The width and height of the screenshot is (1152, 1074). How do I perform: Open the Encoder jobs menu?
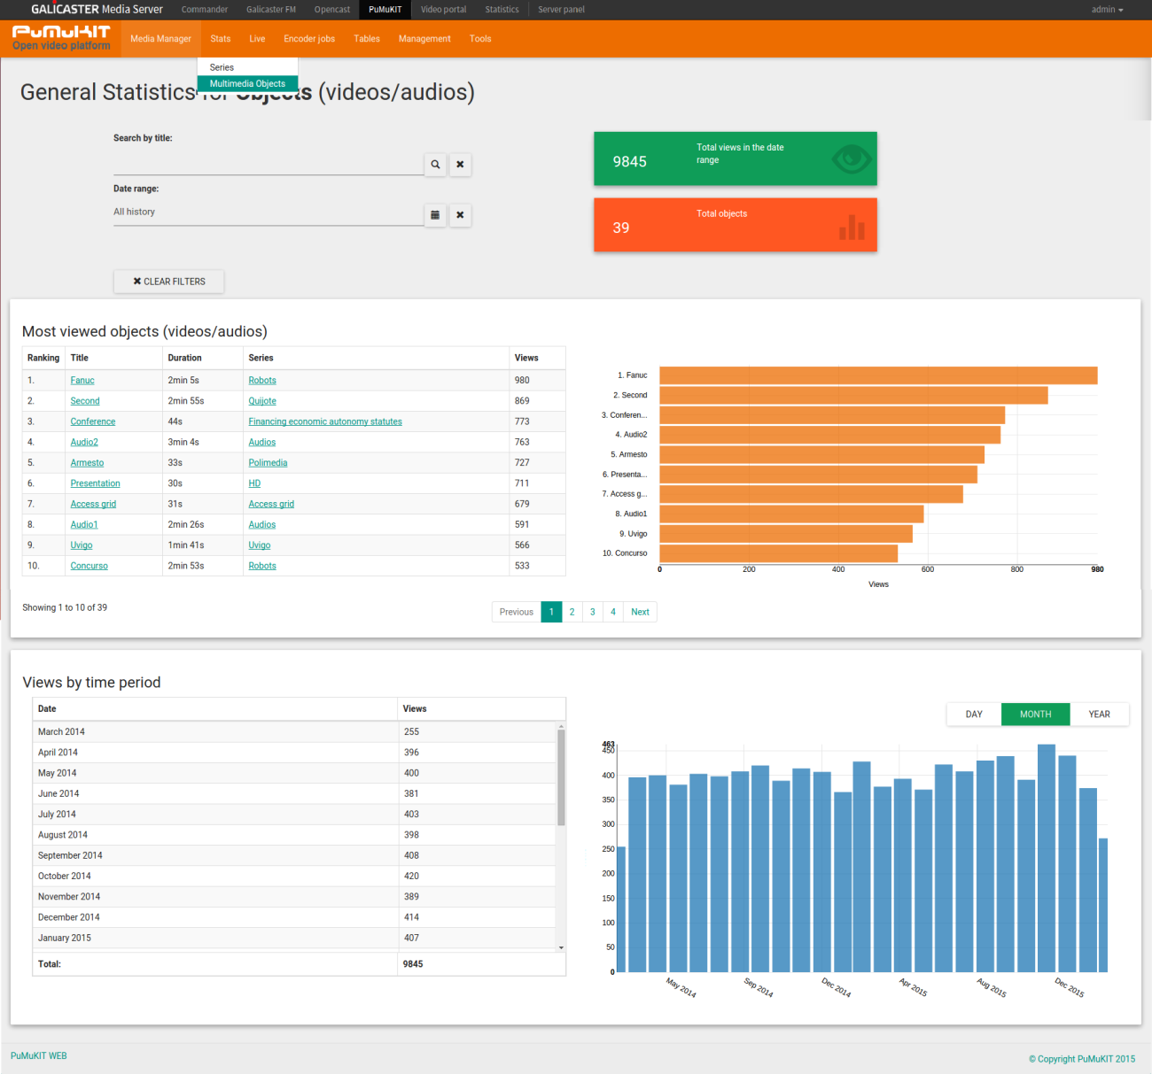[x=309, y=39]
